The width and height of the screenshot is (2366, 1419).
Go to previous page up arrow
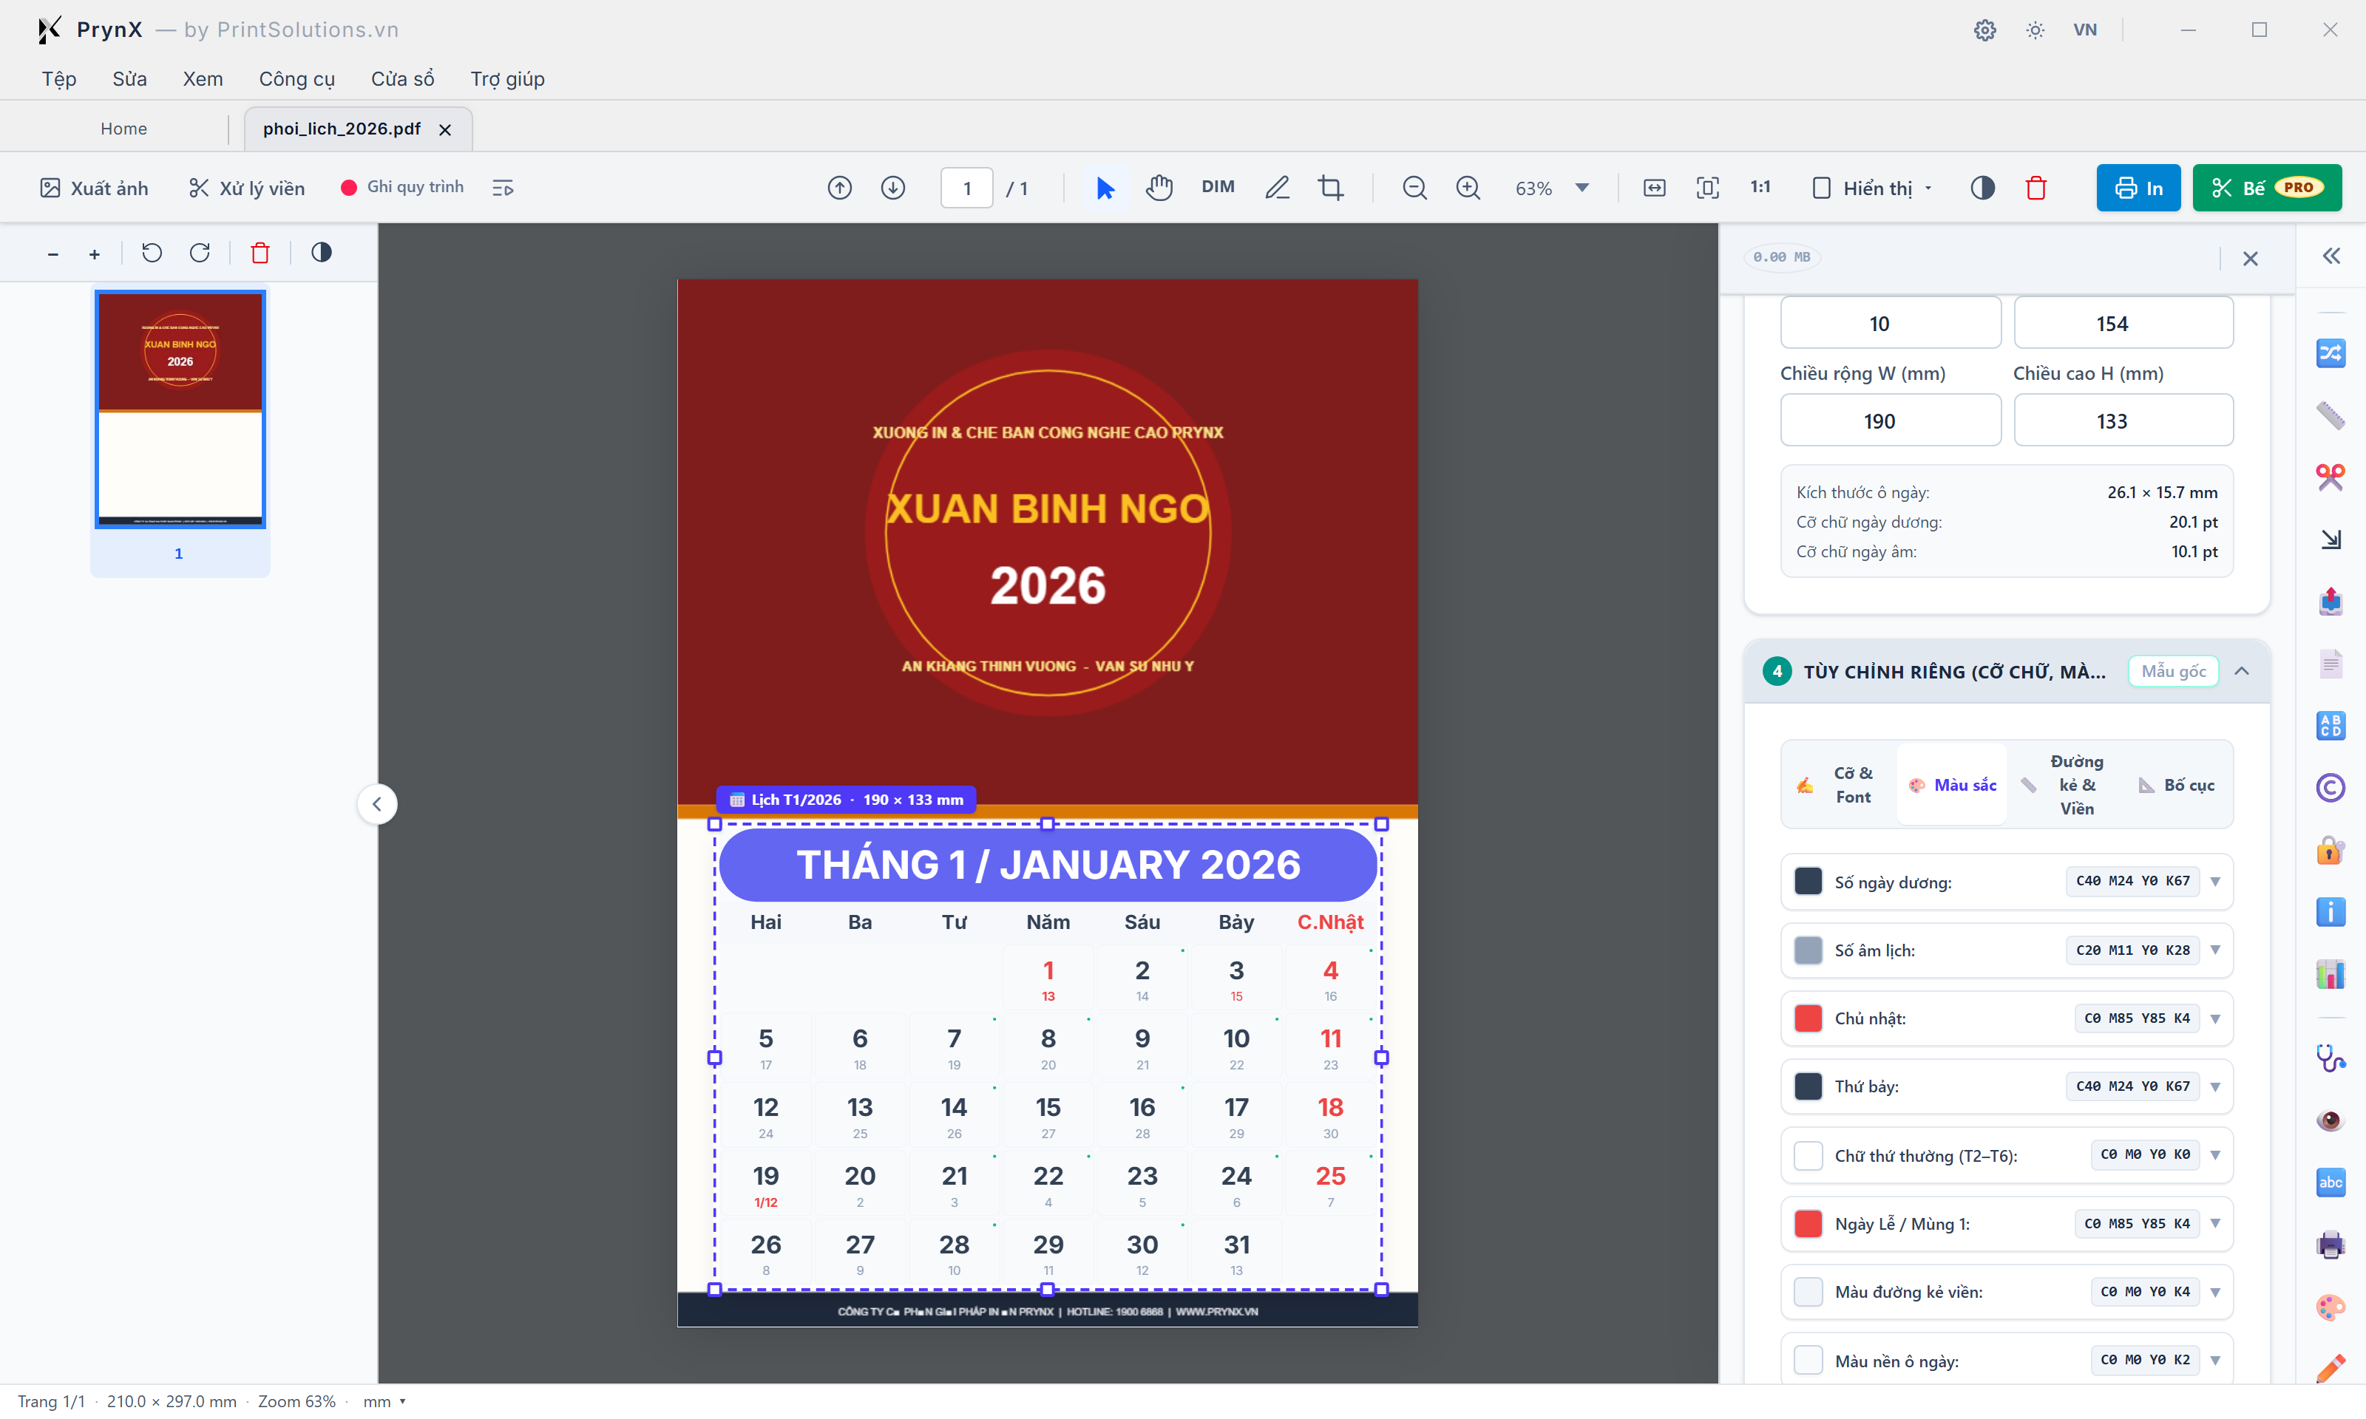840,188
